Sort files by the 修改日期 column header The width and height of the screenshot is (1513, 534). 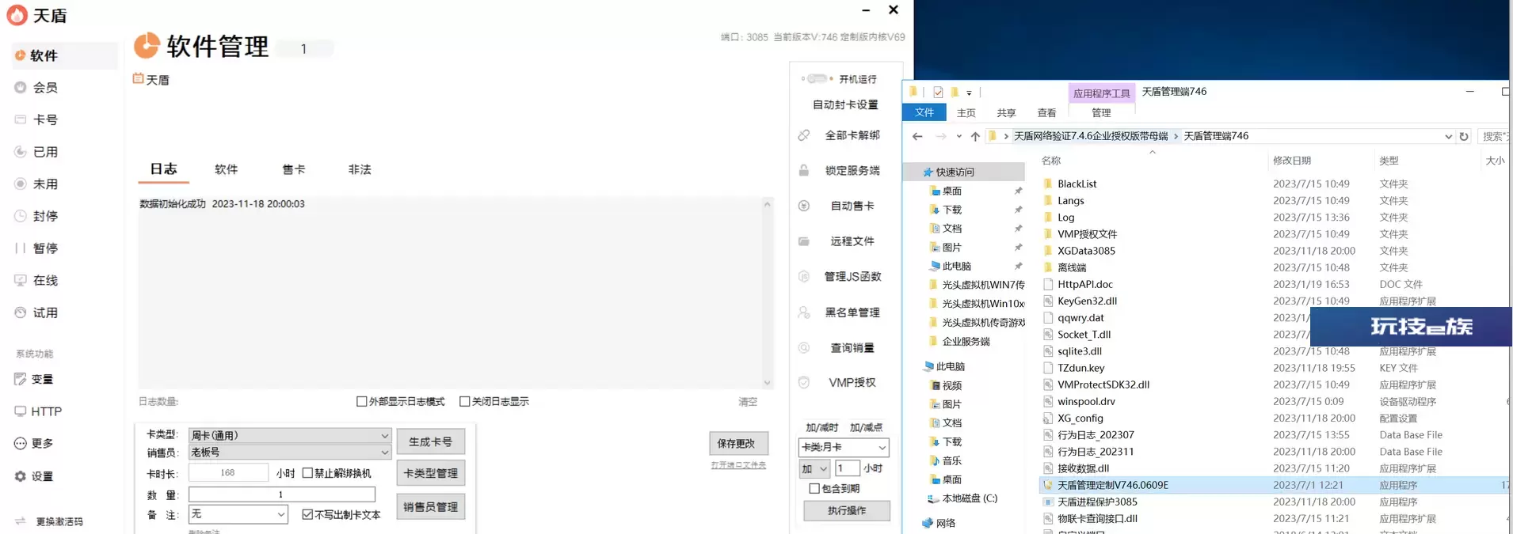pyautogui.click(x=1292, y=161)
